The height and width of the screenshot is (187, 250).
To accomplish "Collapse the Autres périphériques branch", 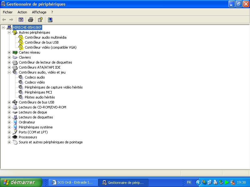I will 9,32.
